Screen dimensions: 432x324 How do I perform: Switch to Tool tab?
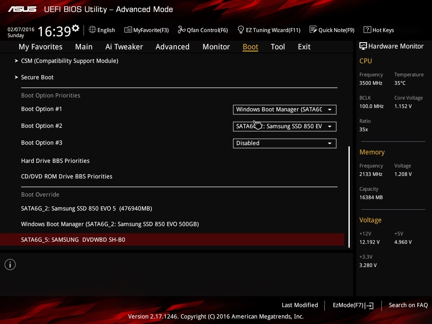point(278,46)
